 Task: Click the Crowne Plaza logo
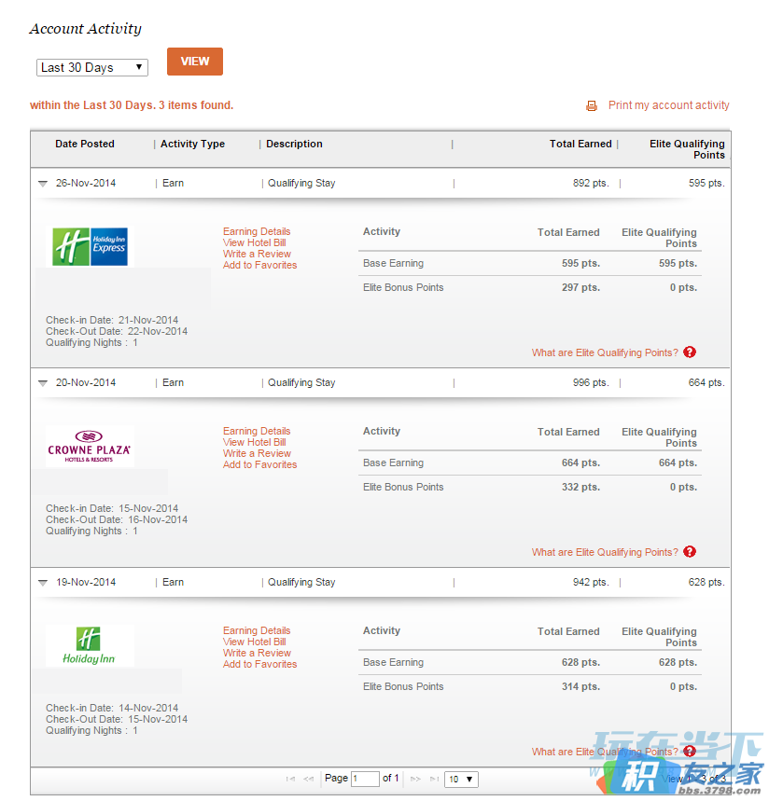click(90, 446)
